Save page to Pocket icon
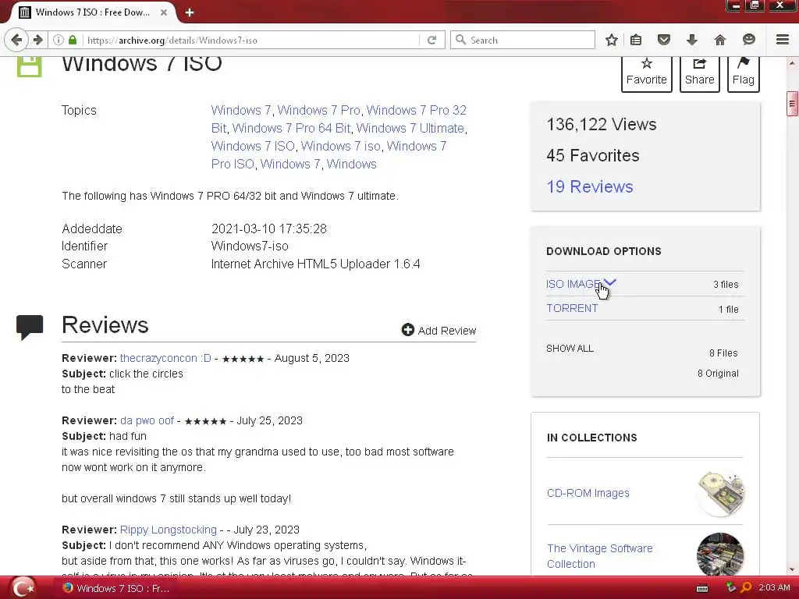 (x=663, y=40)
